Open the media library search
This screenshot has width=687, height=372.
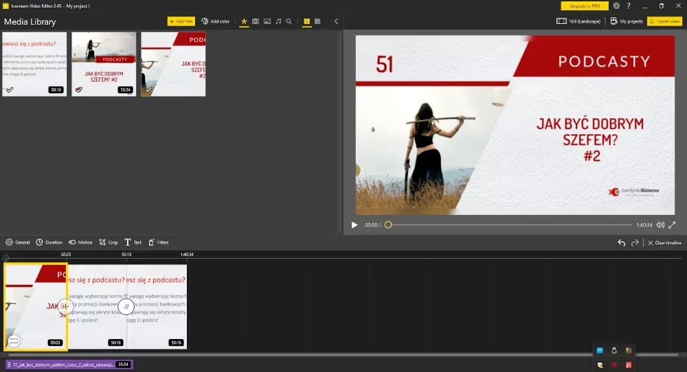tap(289, 21)
